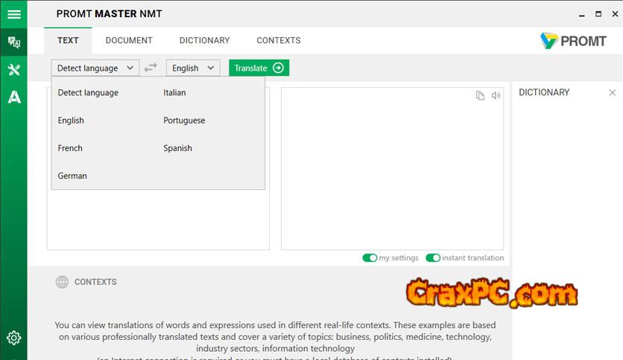Open the English target language dropdown
The height and width of the screenshot is (360, 623).
click(x=193, y=68)
